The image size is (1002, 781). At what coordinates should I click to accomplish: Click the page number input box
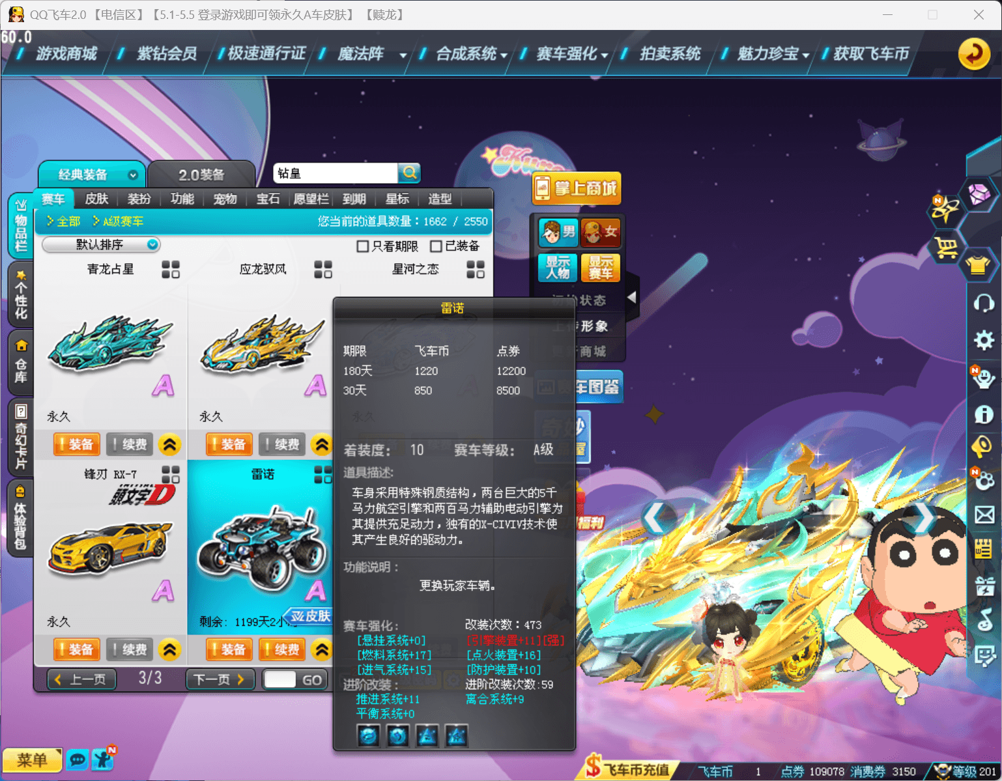click(x=280, y=679)
